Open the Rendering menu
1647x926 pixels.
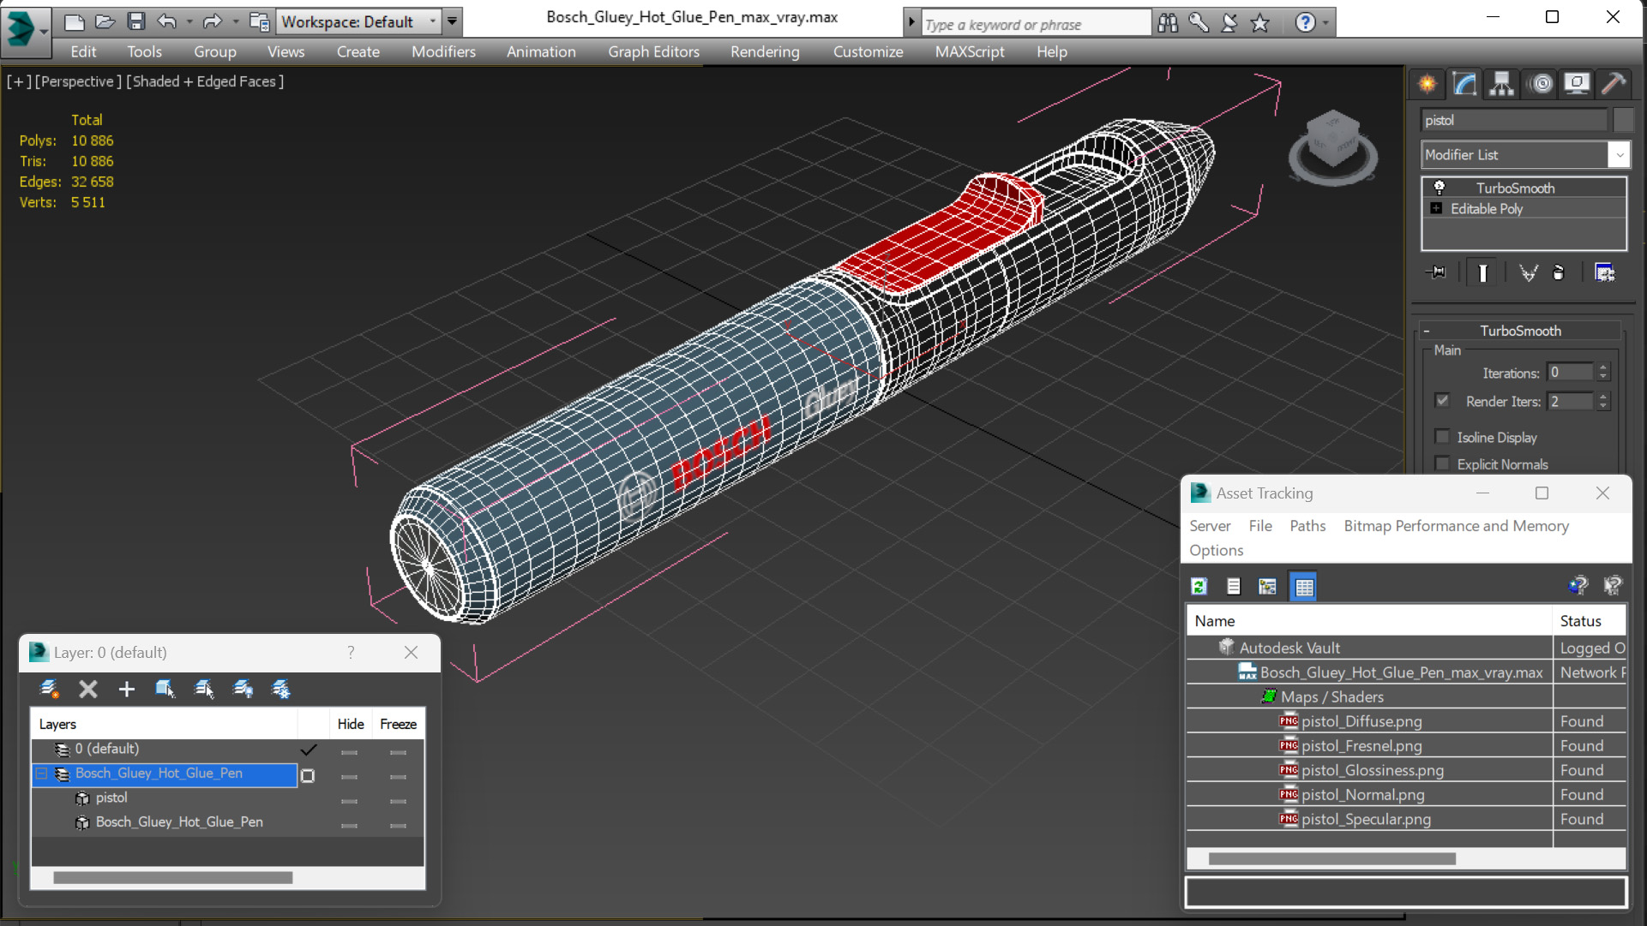click(x=765, y=51)
